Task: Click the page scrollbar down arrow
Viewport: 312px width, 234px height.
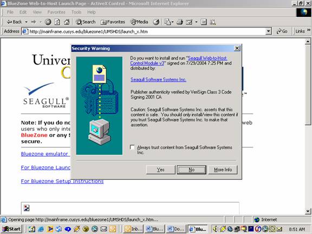Action: [308, 211]
